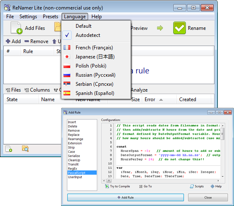The image size is (234, 206).
Task: Click the Close button in Add Rule dialog
Action: [x=208, y=197]
